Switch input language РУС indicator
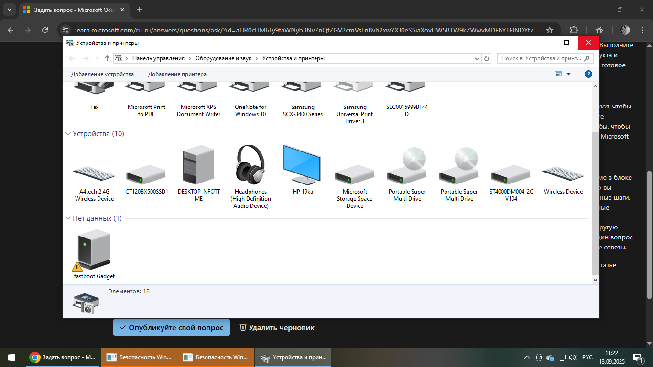Screen dimensions: 653x367 click(x=588, y=357)
